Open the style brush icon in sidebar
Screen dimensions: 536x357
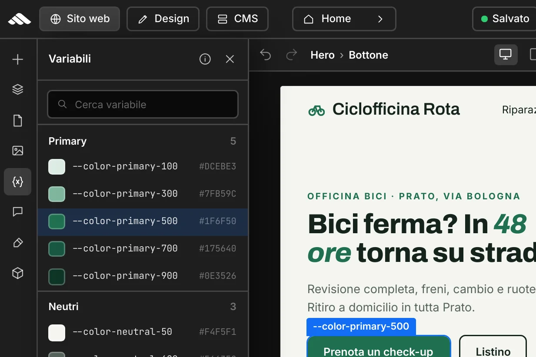(x=17, y=243)
